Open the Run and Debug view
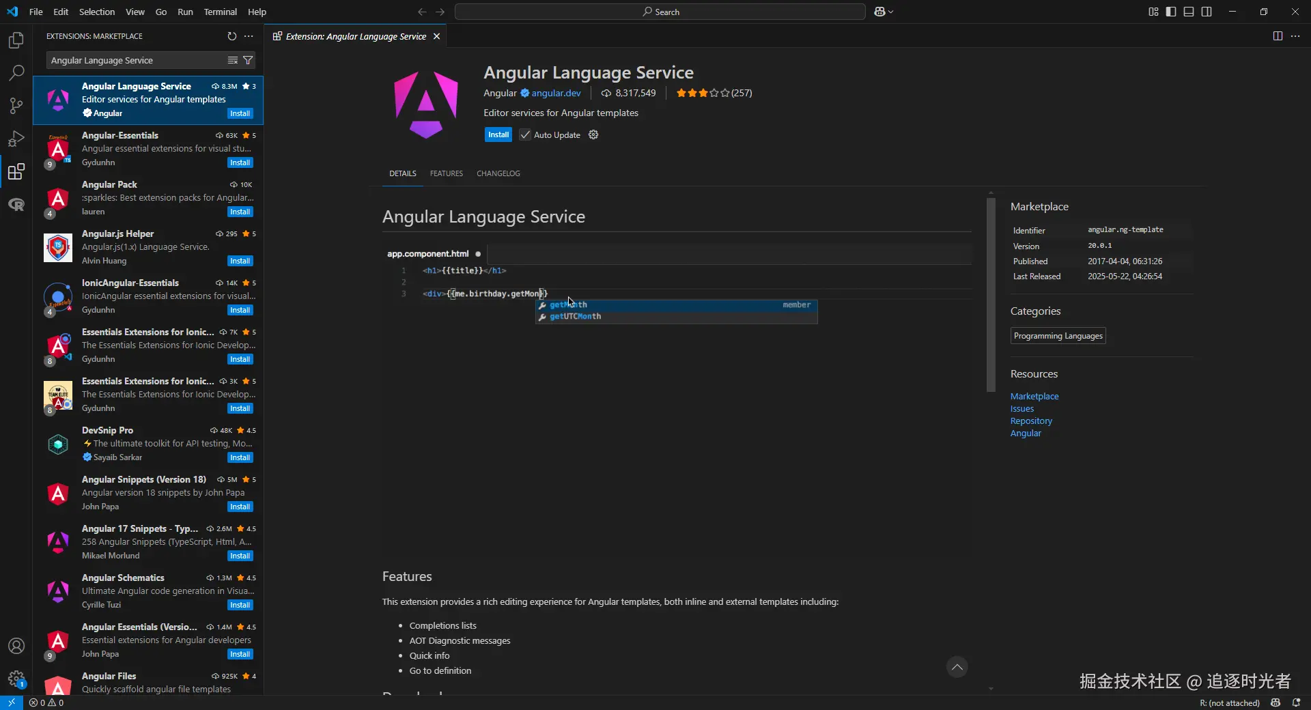The image size is (1311, 710). point(16,139)
